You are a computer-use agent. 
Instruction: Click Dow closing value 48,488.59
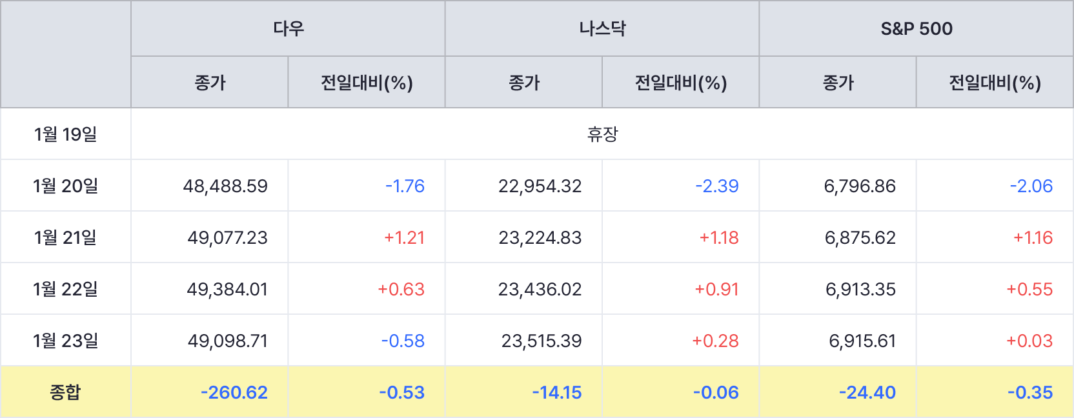coord(225,186)
